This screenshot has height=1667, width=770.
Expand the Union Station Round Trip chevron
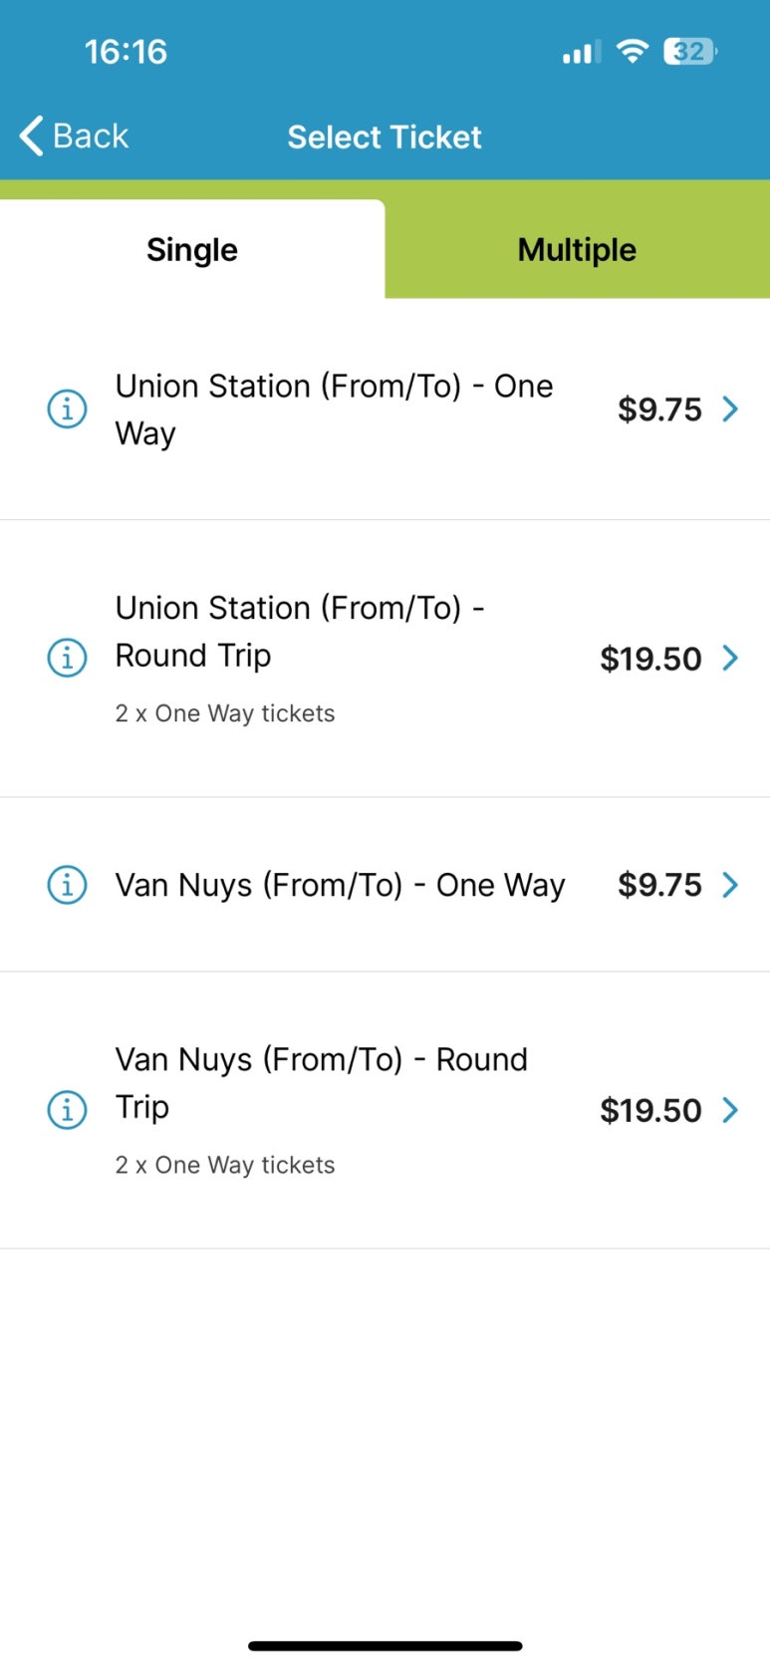(x=730, y=658)
